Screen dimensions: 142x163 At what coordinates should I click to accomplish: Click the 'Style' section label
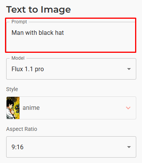[x=12, y=89]
